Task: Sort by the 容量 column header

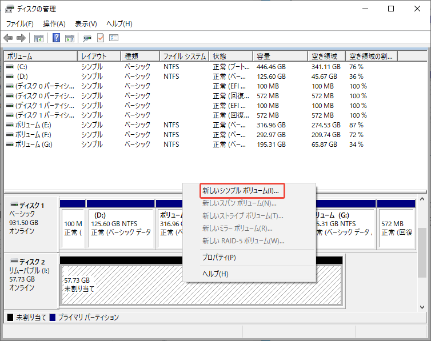Action: [x=280, y=57]
